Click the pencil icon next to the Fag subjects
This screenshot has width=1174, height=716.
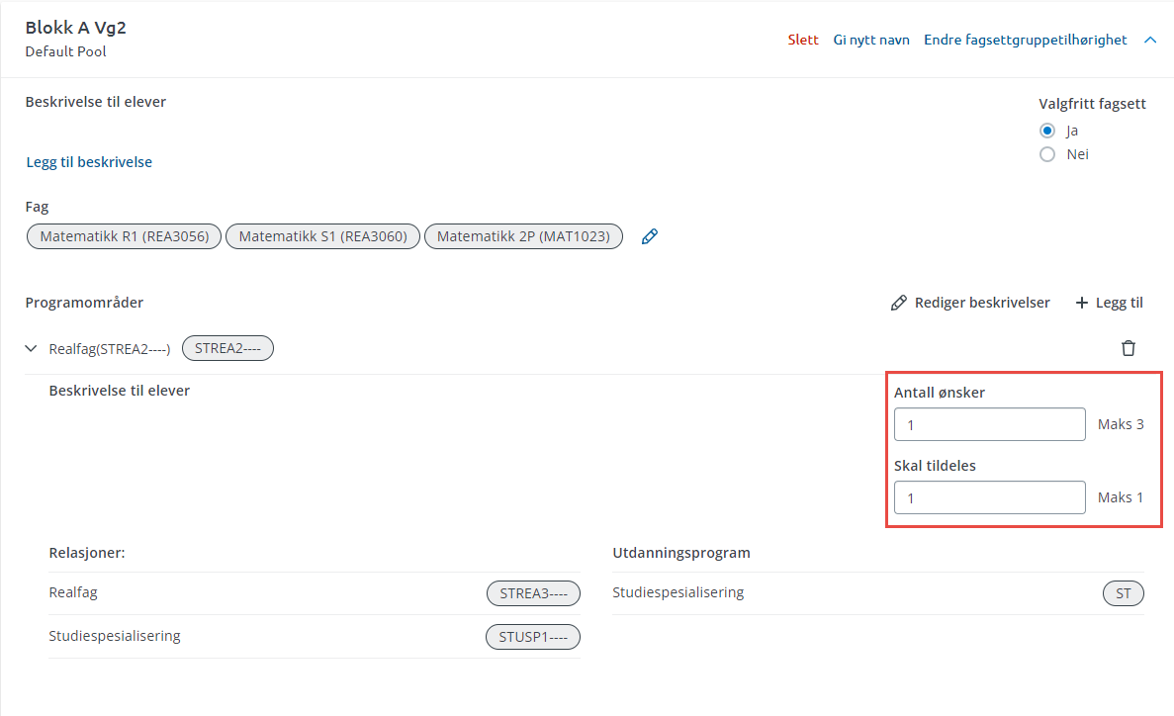650,236
